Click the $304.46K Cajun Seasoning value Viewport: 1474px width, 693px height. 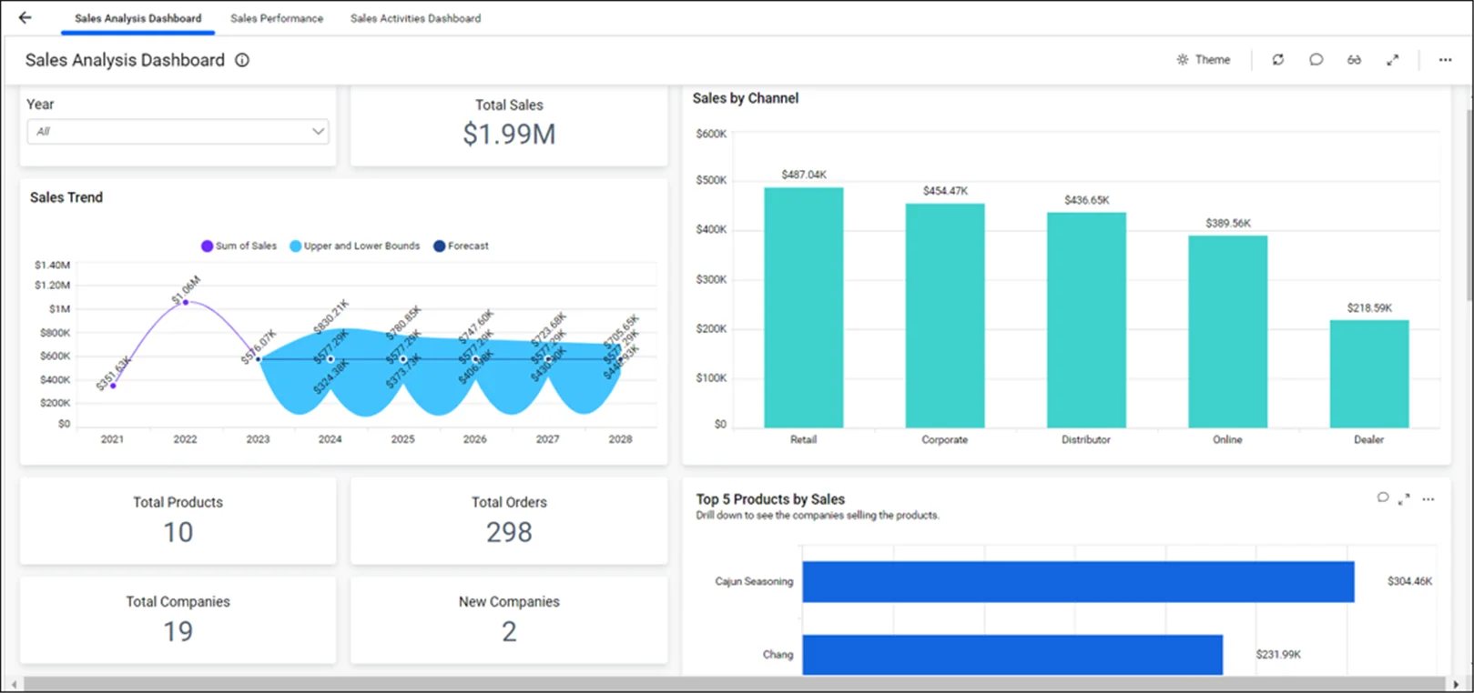[1409, 581]
